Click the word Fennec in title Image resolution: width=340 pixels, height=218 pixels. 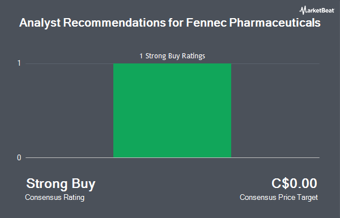(206, 23)
